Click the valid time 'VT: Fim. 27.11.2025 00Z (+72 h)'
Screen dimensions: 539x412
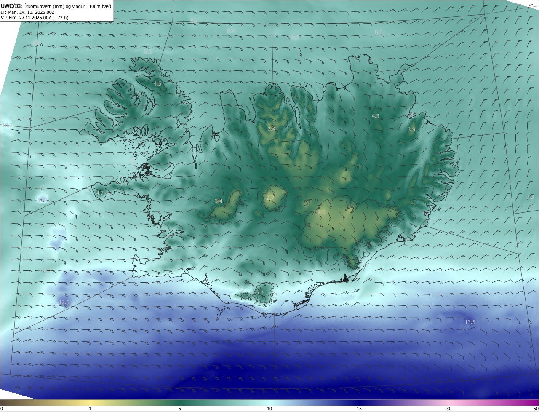point(35,18)
